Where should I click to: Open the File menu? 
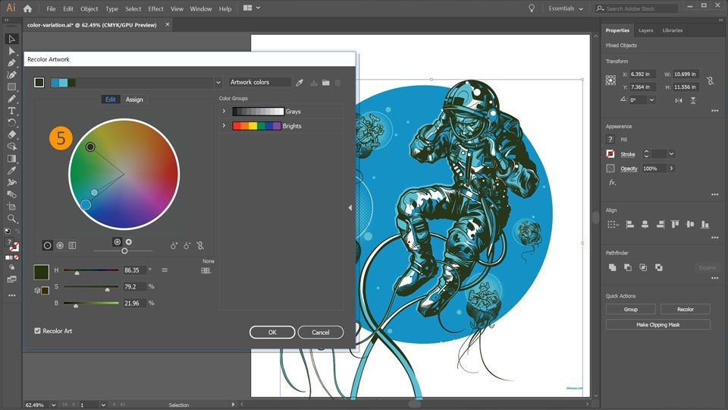[x=51, y=9]
